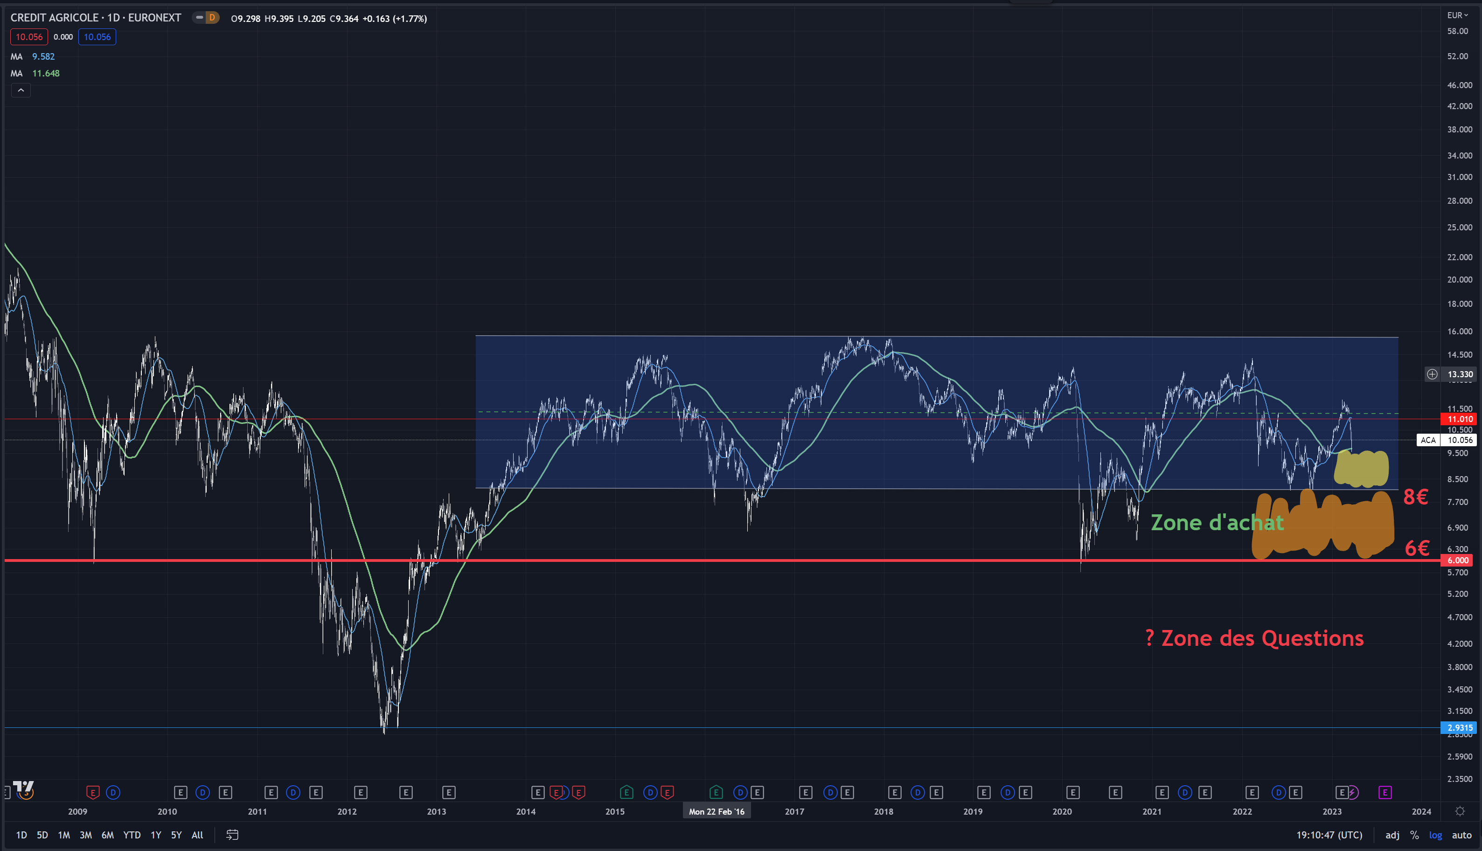This screenshot has height=851, width=1482.
Task: Click the 2024 label on time axis
Action: (1421, 811)
